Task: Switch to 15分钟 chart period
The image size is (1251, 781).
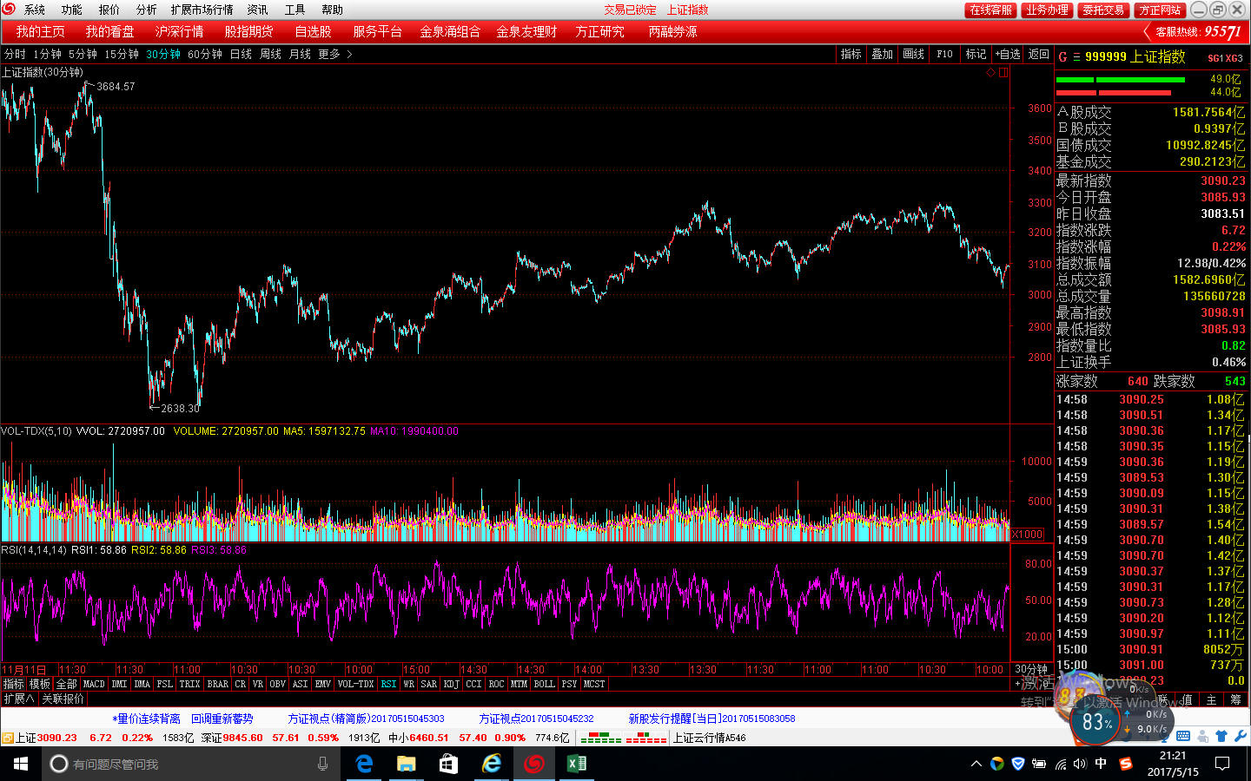Action: tap(122, 54)
